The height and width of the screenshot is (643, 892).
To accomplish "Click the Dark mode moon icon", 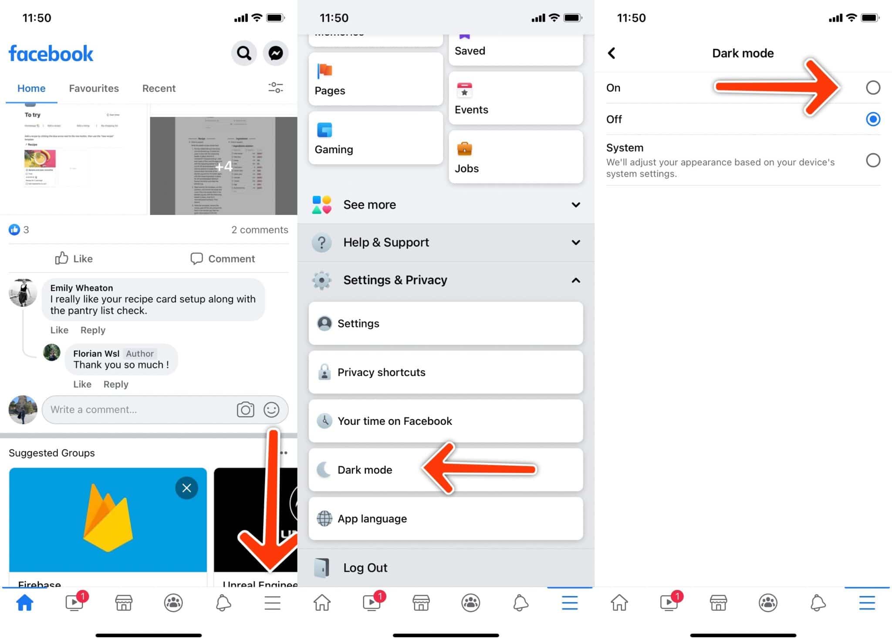I will coord(324,469).
